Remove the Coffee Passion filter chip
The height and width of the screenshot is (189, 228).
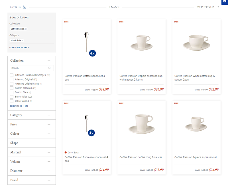coord(26,29)
